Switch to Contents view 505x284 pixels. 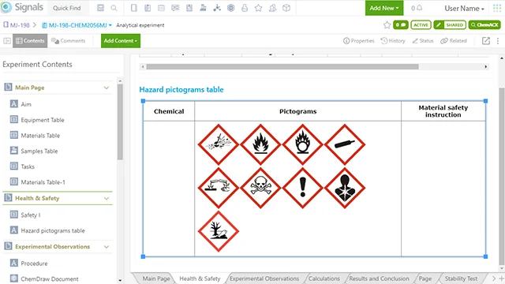pos(30,41)
